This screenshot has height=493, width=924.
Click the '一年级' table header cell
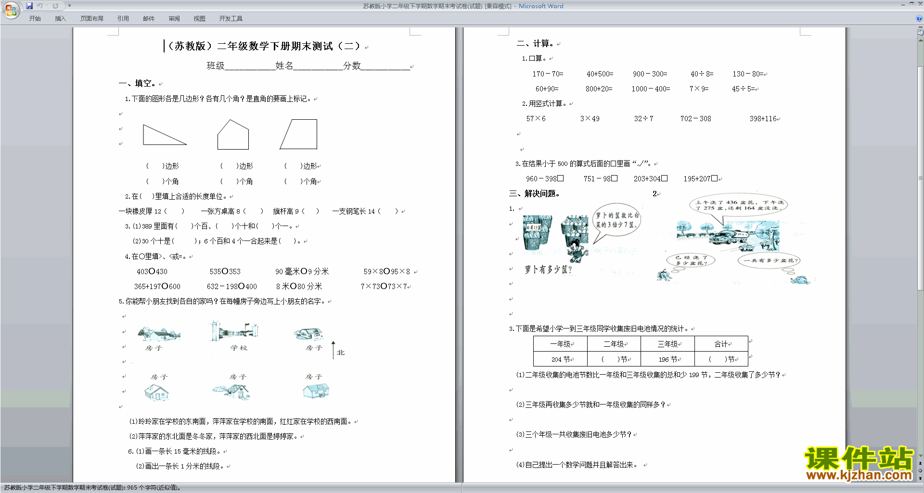(x=561, y=344)
